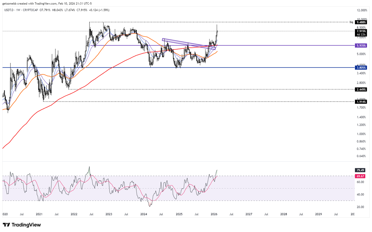Click the 60.00 RSI axis tick
372x232 pixels.
coord(361,182)
